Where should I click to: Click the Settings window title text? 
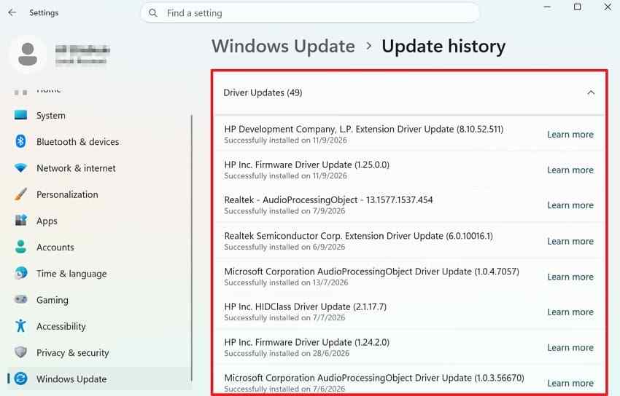point(44,12)
